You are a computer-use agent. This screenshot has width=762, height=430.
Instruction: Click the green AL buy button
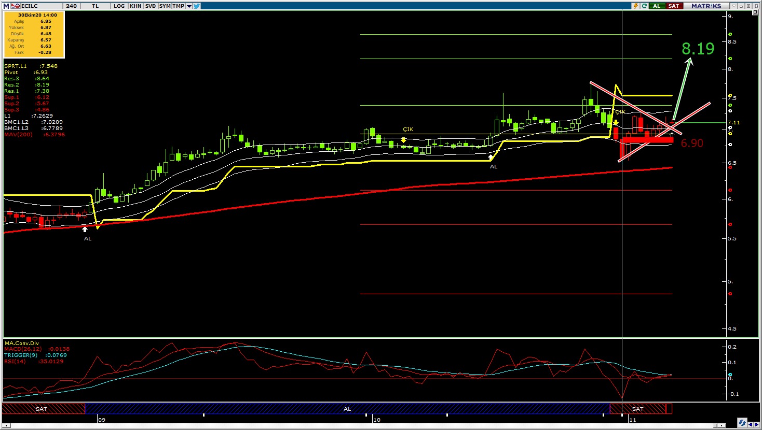click(x=657, y=6)
